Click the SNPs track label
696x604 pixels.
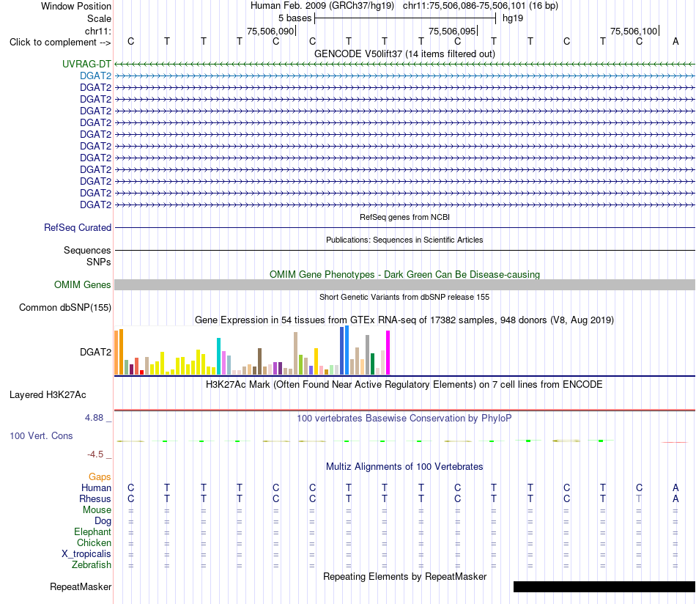click(99, 262)
